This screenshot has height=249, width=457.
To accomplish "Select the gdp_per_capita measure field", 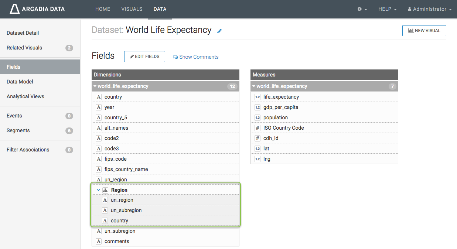I will point(281,107).
